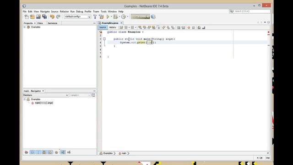Switch to the Services tab

pos(53,23)
